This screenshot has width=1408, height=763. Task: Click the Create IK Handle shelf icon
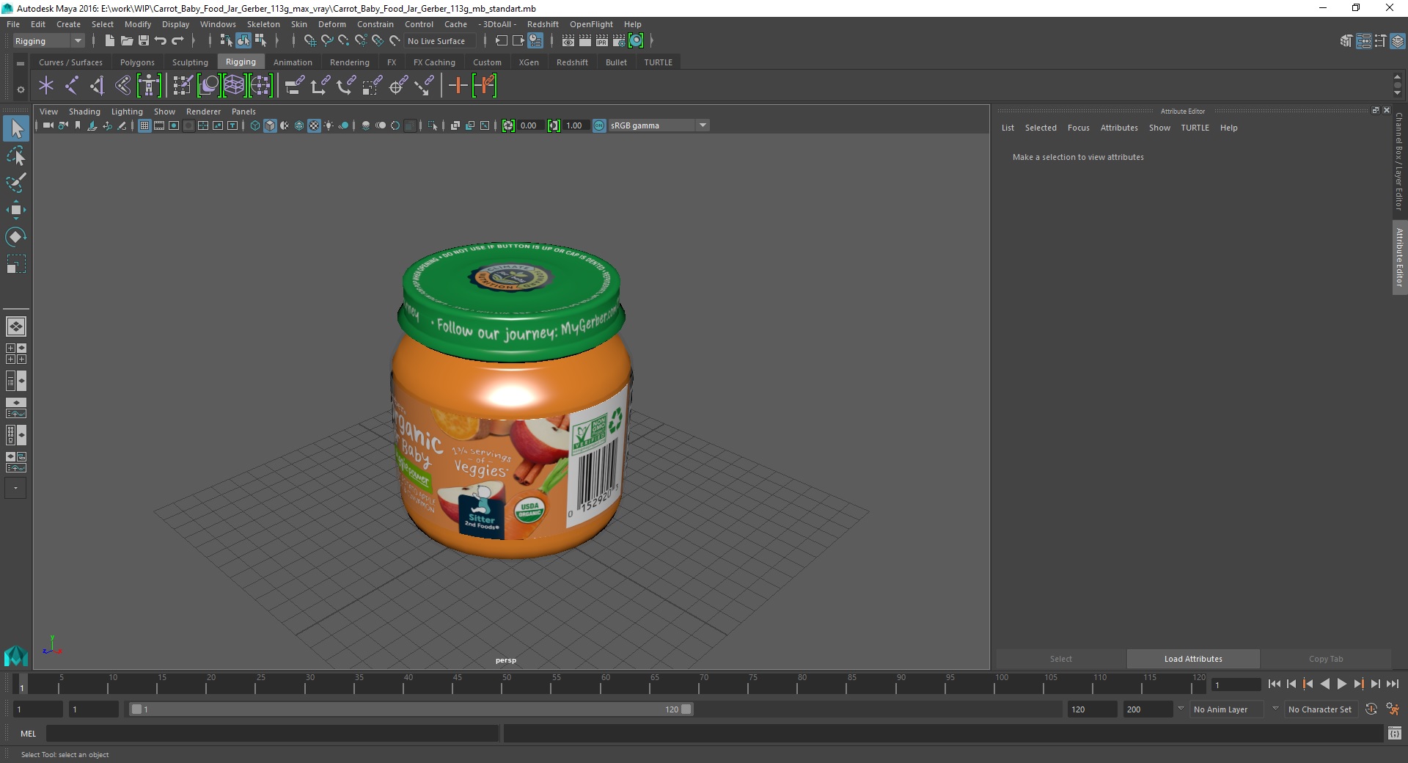coord(97,86)
